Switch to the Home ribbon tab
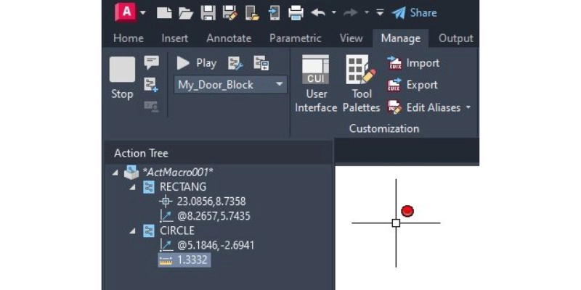Screen dimensions: 581x290 click(129, 38)
